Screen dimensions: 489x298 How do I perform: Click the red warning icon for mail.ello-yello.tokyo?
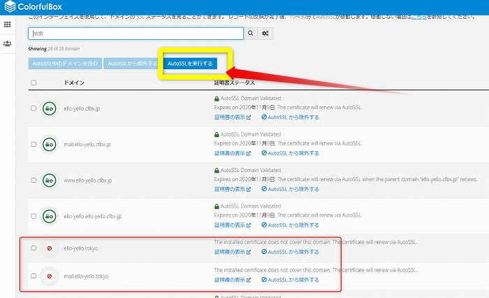pos(49,276)
